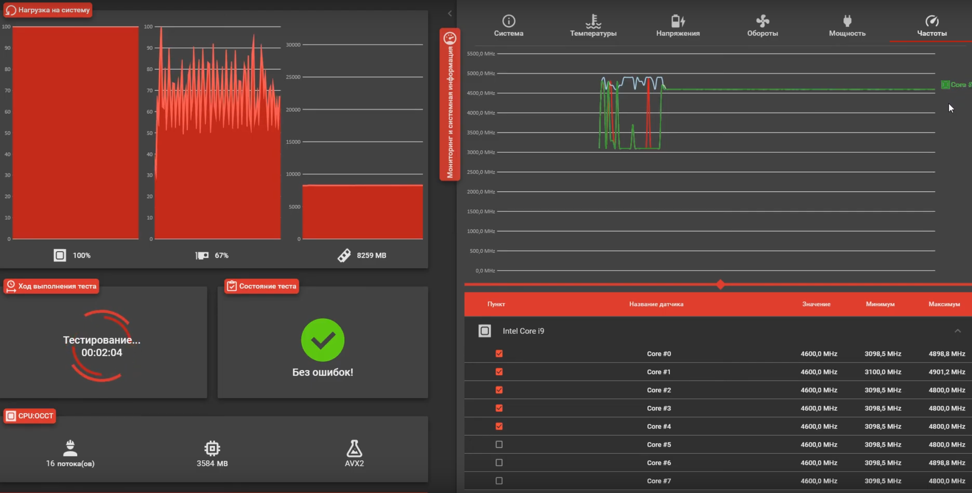Collapse the Intel Core i9 group

(x=957, y=331)
